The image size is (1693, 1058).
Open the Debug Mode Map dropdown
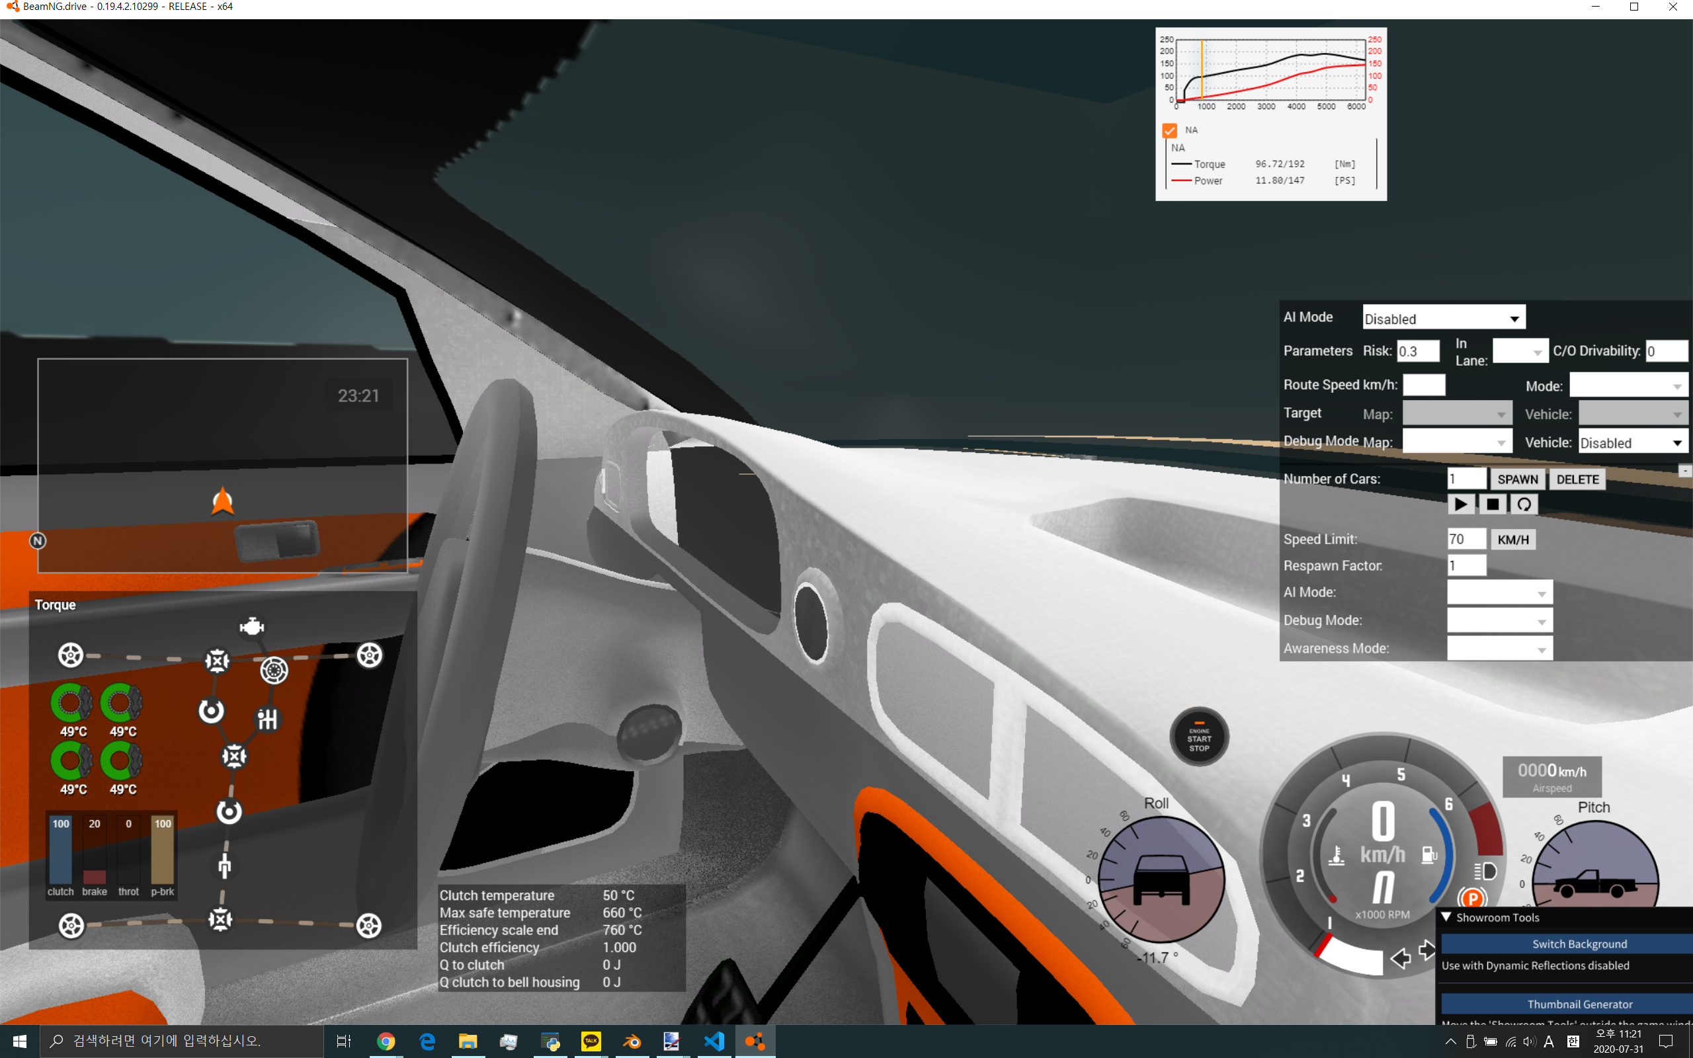1458,442
